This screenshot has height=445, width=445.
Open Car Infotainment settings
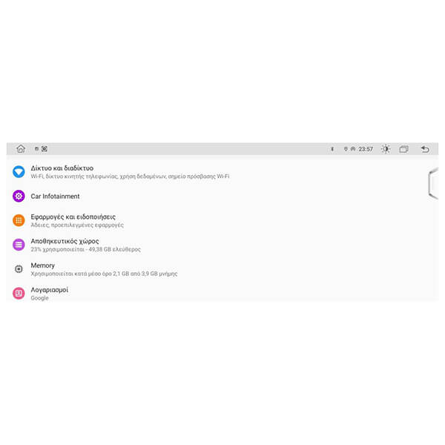coord(222,196)
